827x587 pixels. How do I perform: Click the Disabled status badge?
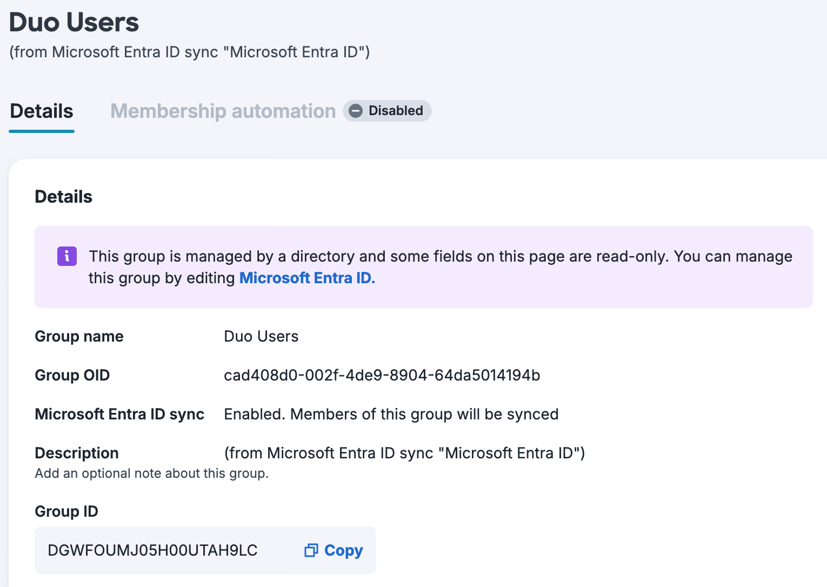387,111
